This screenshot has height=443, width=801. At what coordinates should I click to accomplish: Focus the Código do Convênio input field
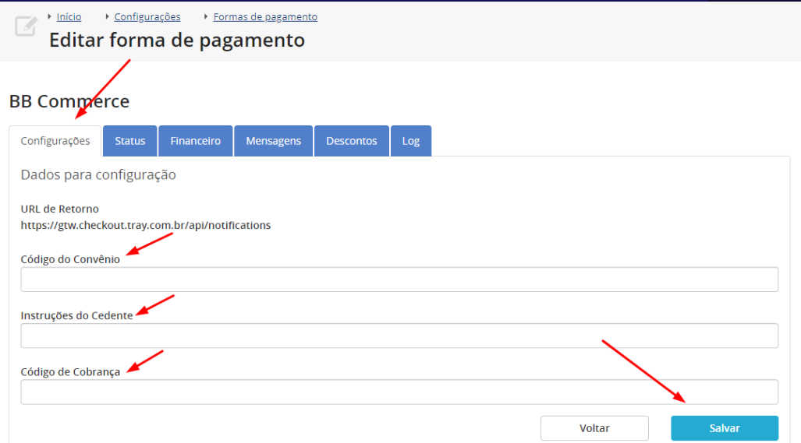coord(399,280)
